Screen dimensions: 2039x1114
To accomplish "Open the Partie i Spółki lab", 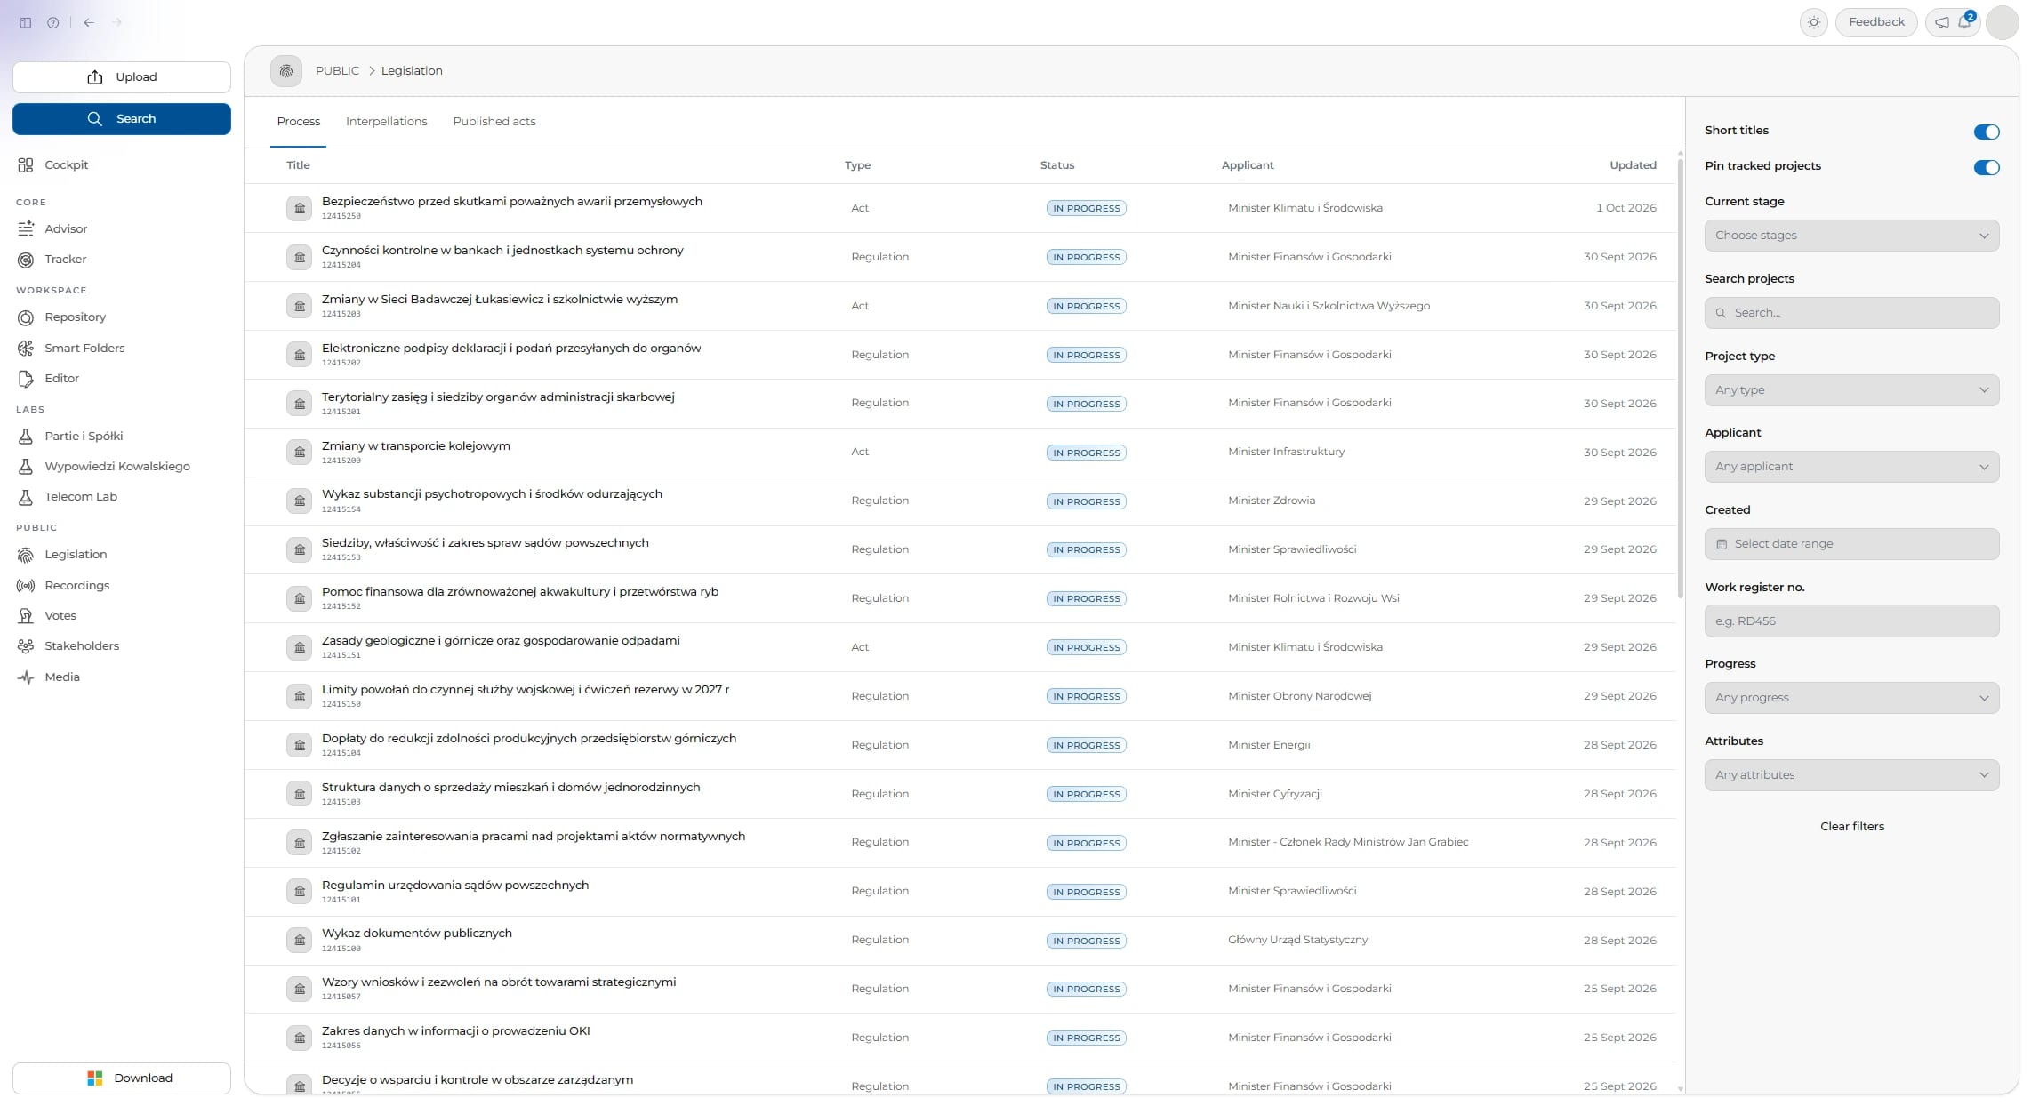I will tap(84, 437).
